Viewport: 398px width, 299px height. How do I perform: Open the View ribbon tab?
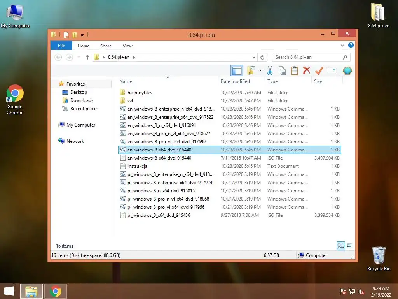pos(127,46)
